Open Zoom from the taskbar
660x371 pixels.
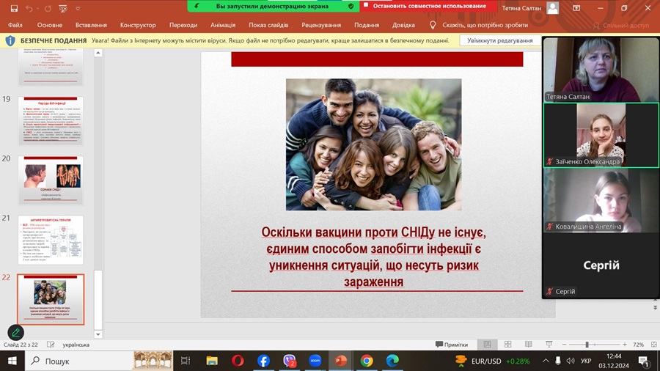(x=315, y=361)
